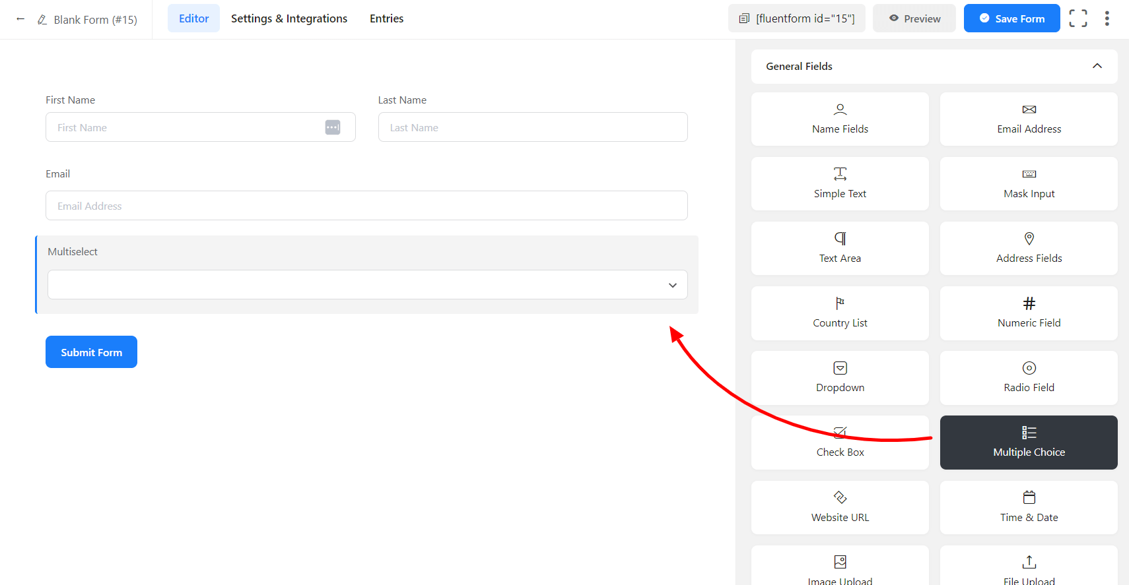Click the Email Address input field

coord(366,206)
